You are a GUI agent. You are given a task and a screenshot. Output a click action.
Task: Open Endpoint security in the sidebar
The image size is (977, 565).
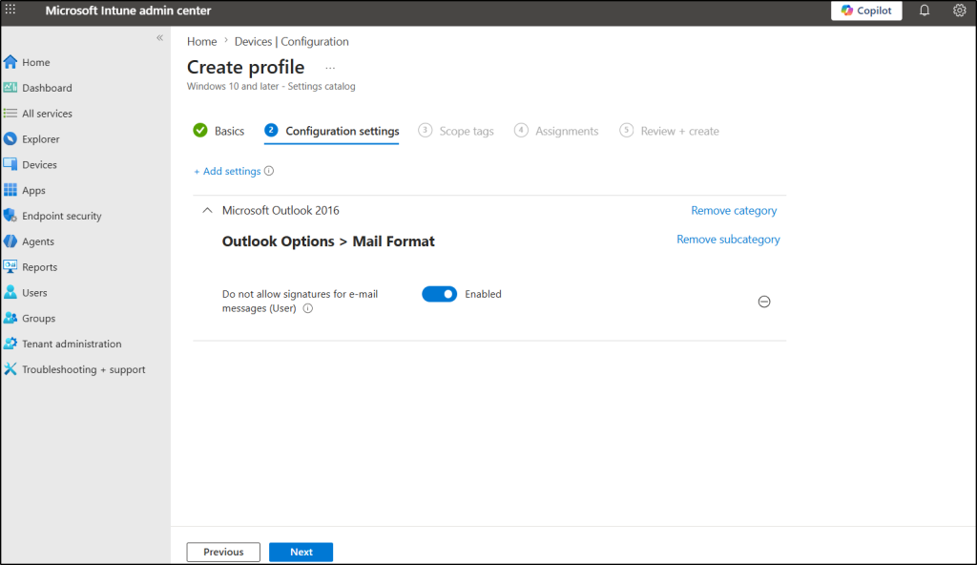[62, 216]
